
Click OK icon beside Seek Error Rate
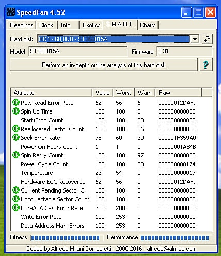tap(16, 138)
